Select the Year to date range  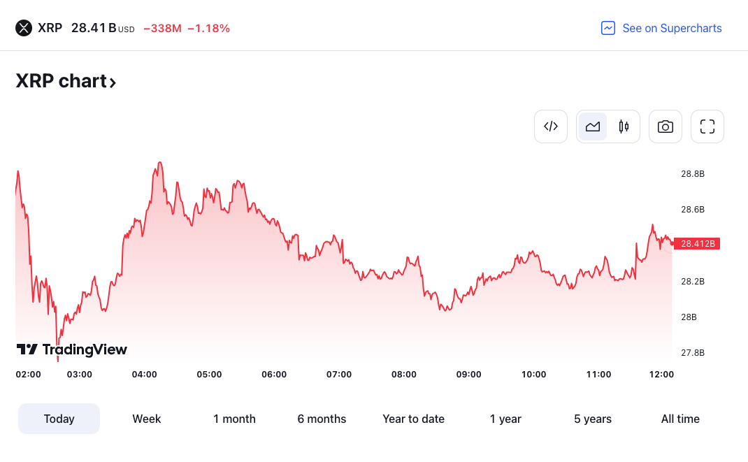pyautogui.click(x=413, y=419)
